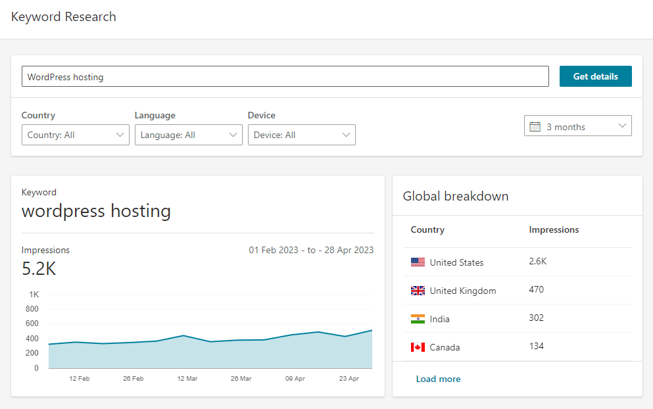Click the Global breakdown heading
Image resolution: width=653 pixels, height=409 pixels.
[456, 196]
